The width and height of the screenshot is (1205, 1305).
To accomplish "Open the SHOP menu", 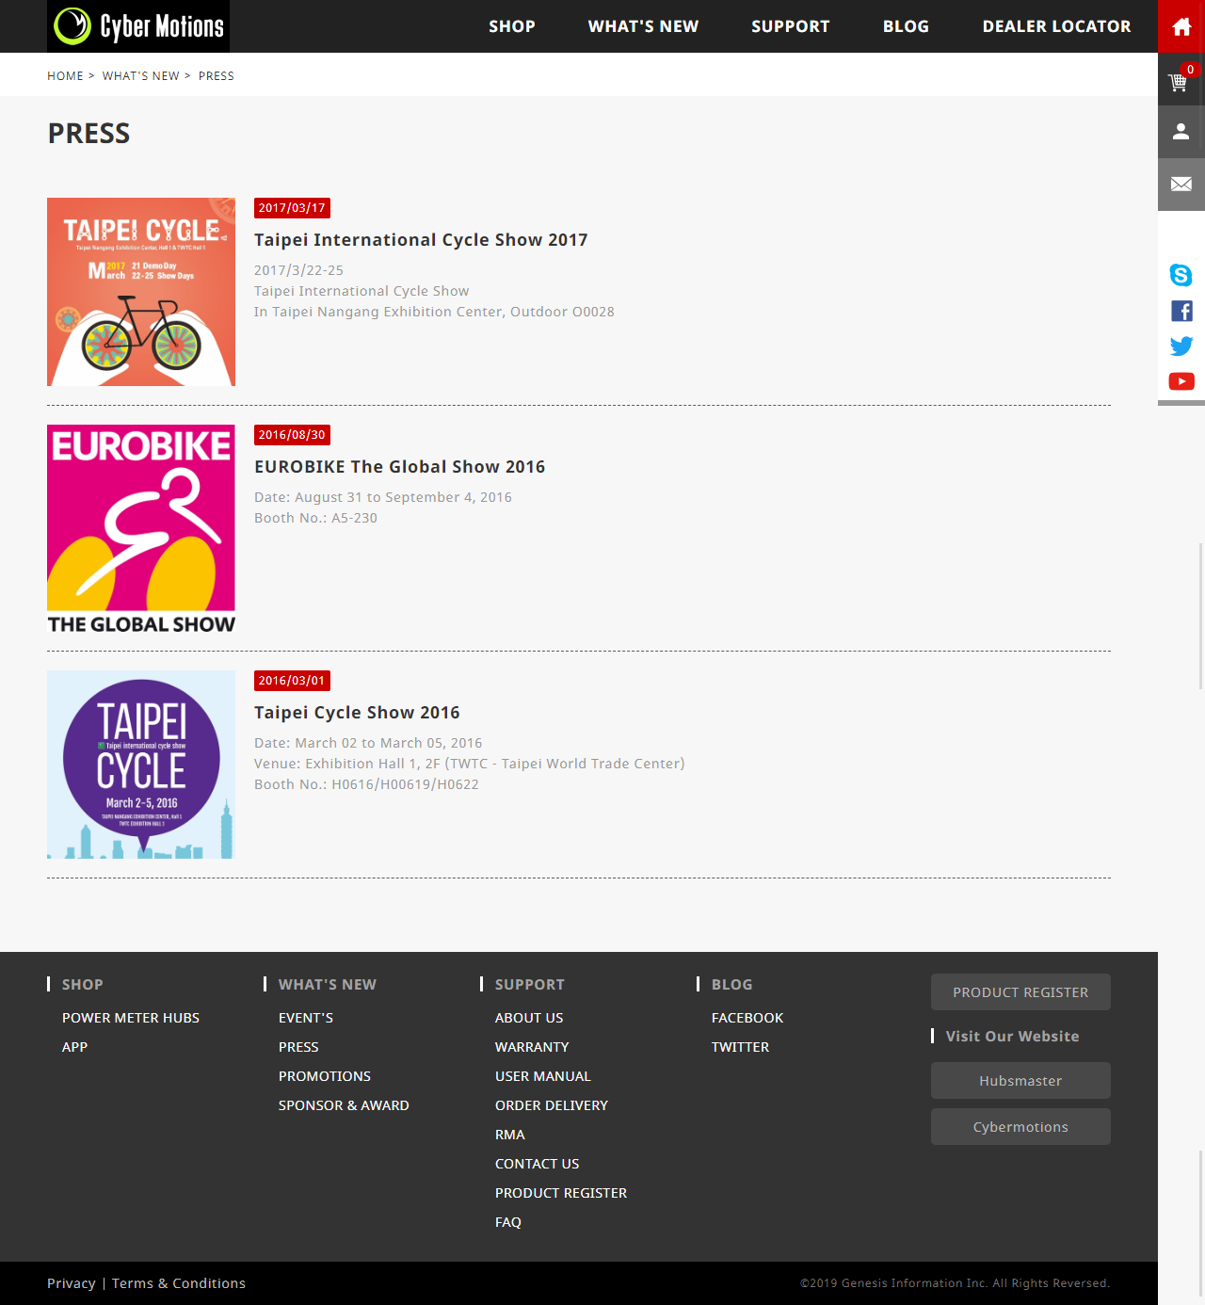I will 512,26.
